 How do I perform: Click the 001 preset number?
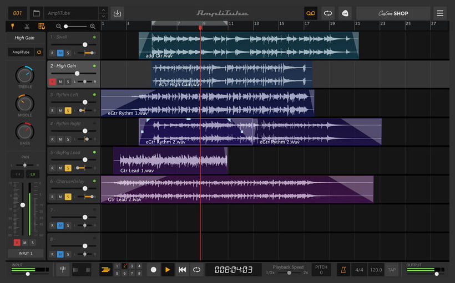click(x=17, y=13)
